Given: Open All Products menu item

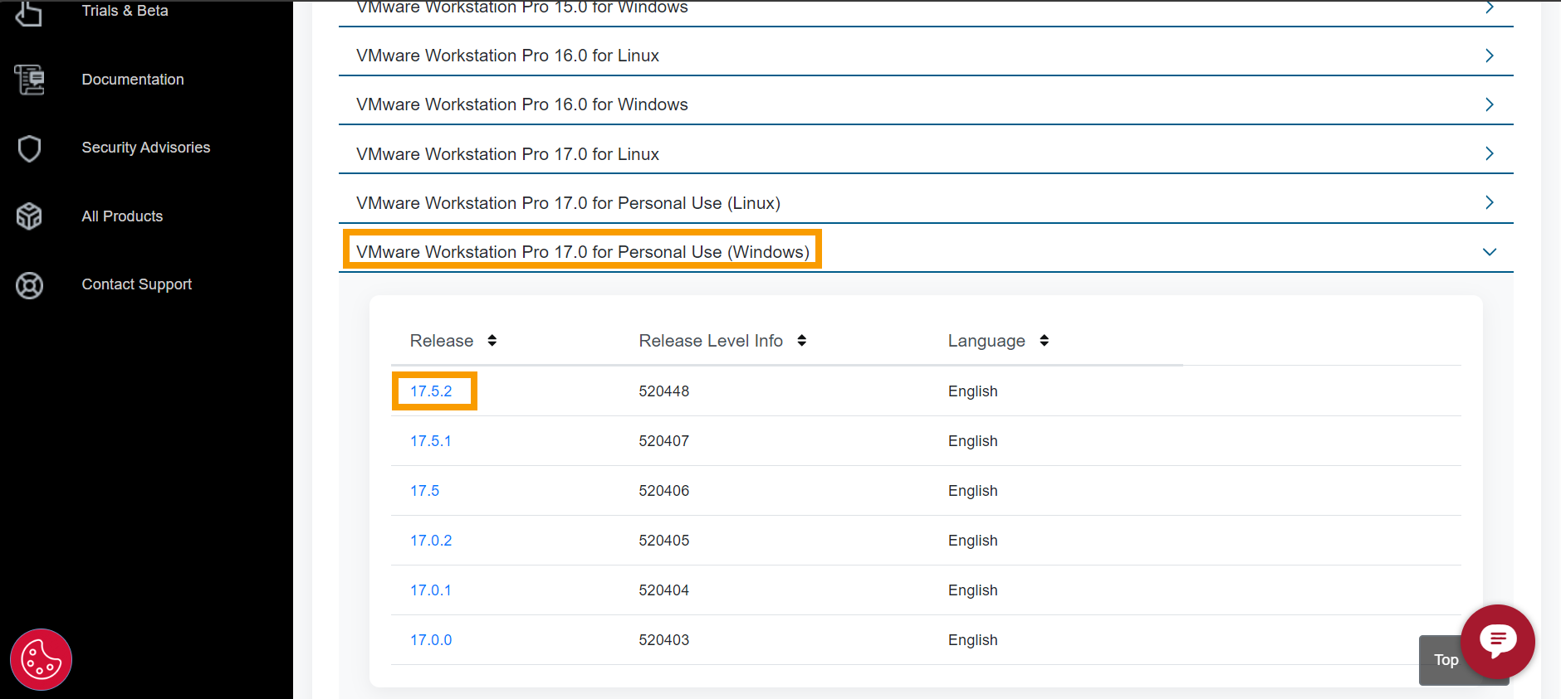Looking at the screenshot, I should [122, 216].
